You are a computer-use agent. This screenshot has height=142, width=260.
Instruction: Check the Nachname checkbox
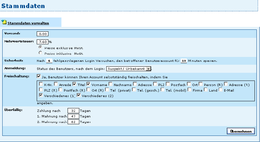coord(111,84)
